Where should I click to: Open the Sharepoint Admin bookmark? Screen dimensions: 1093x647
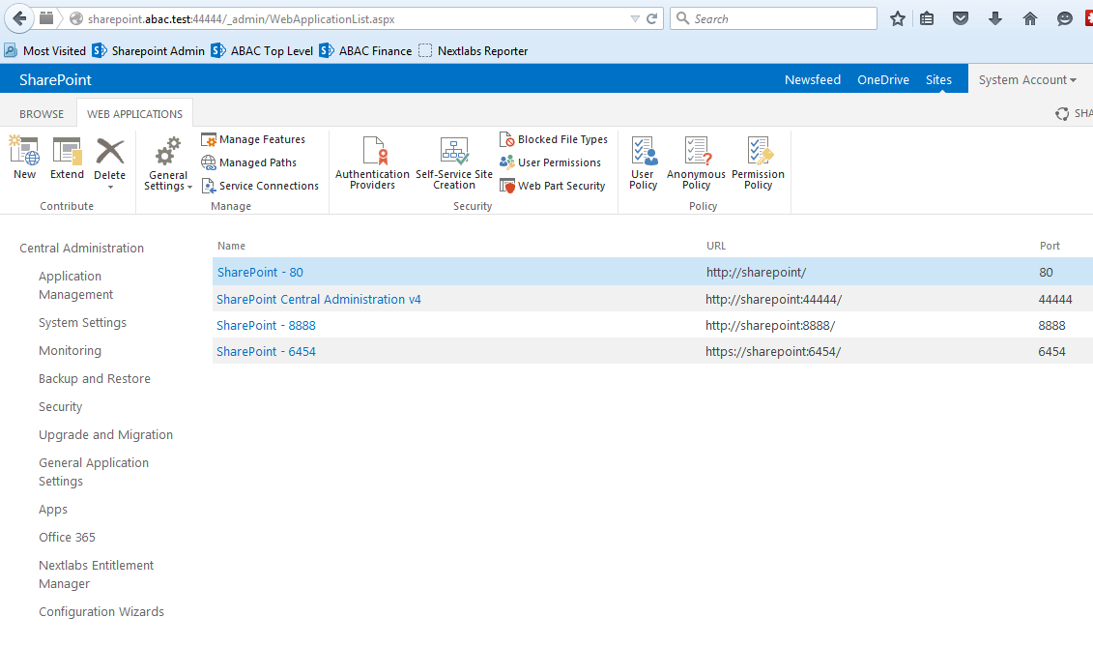pos(149,51)
